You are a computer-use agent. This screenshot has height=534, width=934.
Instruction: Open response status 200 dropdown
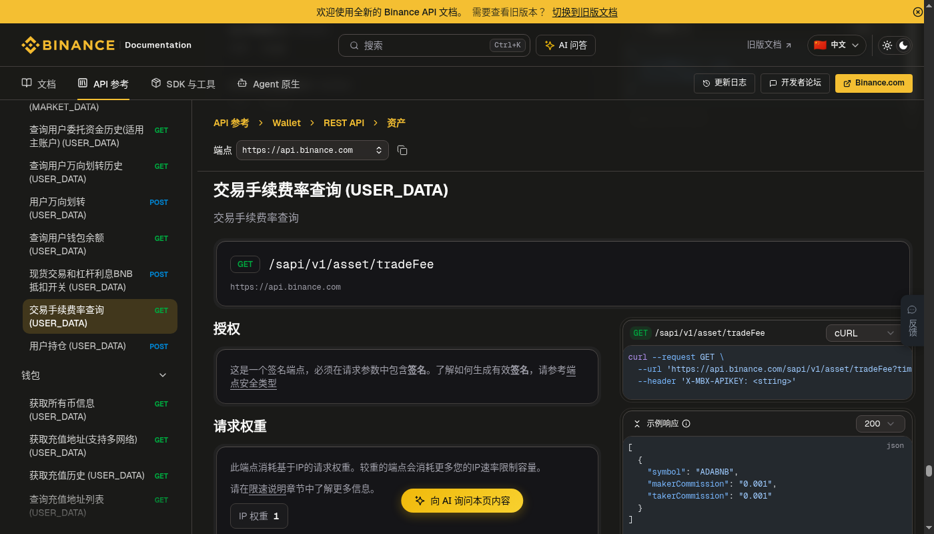(880, 424)
